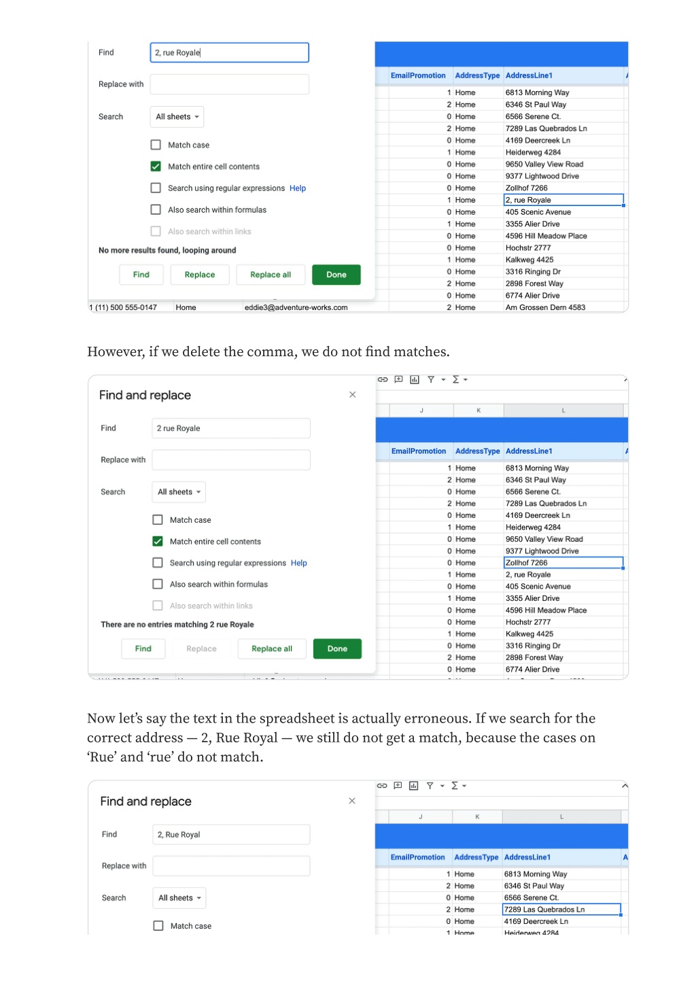Select column K header in bottom screenshot
Viewport: 696px width, 985px height.
[x=478, y=816]
